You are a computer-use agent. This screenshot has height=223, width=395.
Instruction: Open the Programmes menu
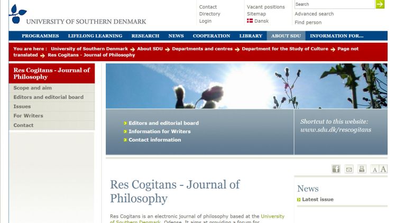(x=40, y=36)
